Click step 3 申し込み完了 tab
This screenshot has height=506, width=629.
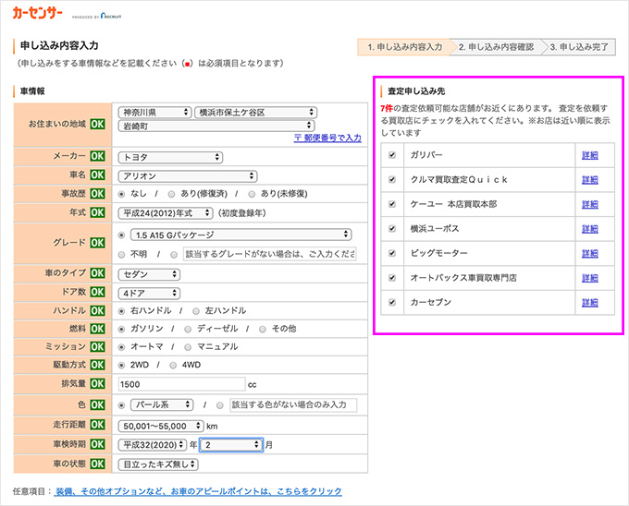click(580, 46)
